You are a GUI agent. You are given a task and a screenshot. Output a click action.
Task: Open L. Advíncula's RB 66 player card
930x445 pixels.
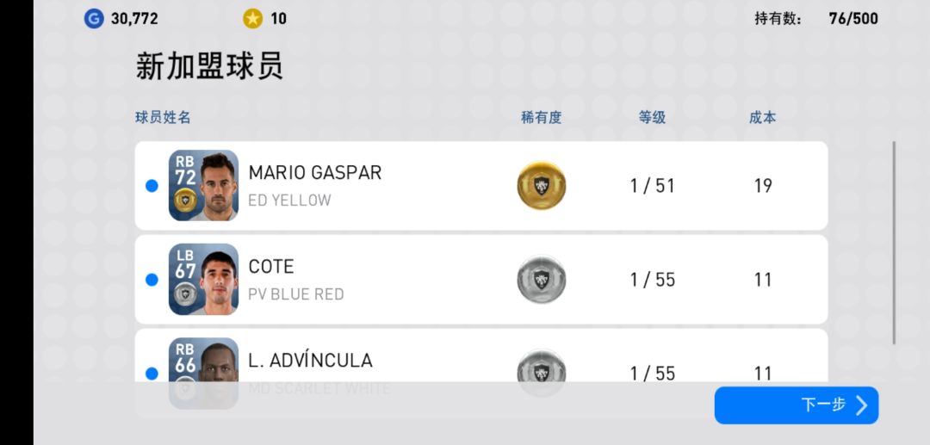[x=203, y=373]
